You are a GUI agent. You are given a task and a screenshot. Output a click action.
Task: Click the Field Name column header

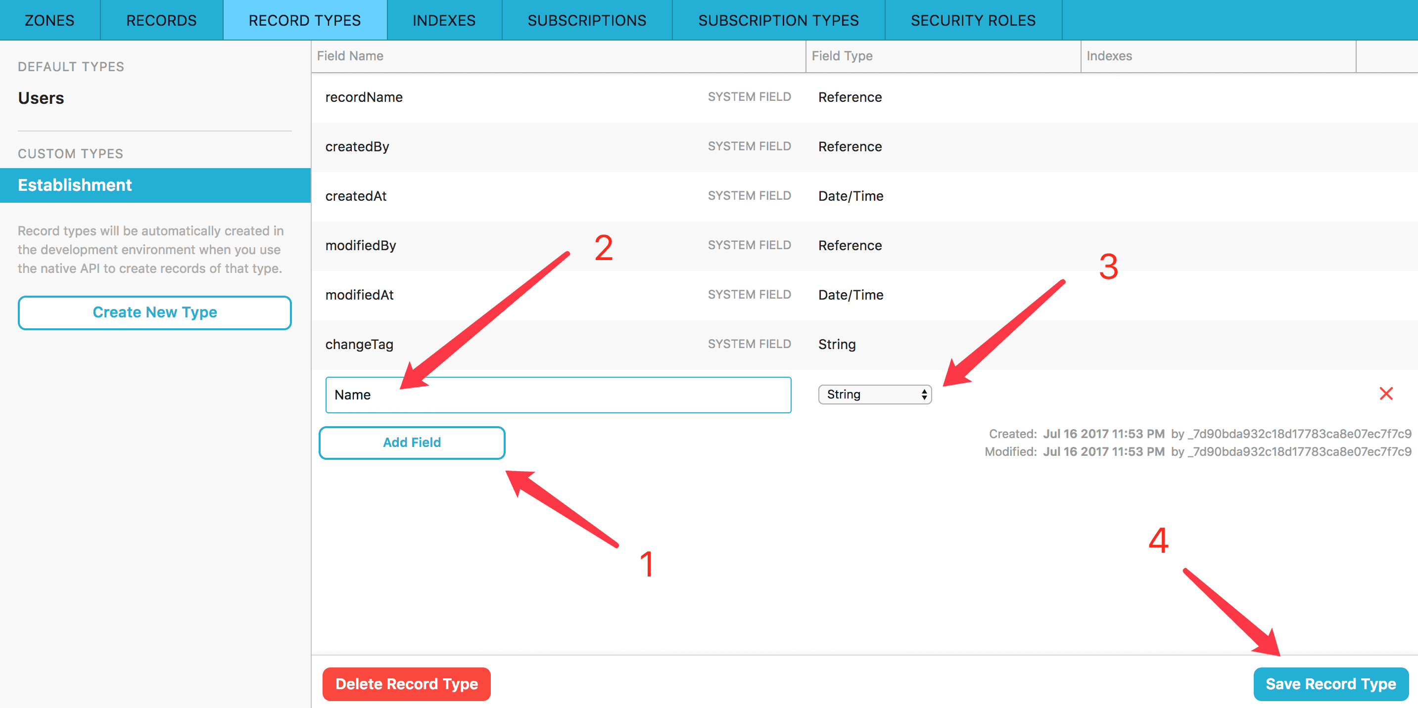pyautogui.click(x=350, y=56)
